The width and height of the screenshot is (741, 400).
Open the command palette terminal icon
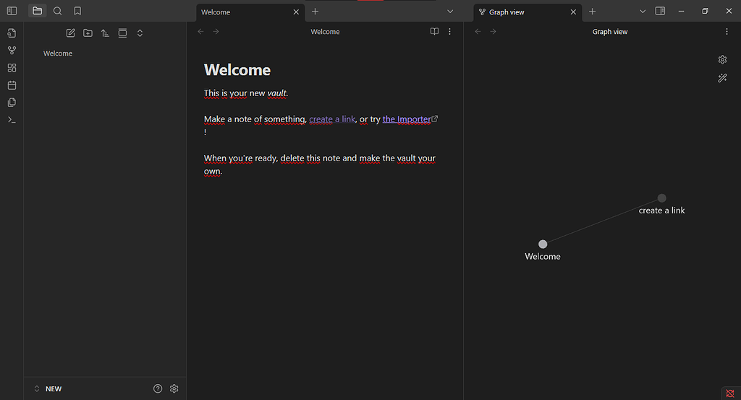(x=12, y=120)
